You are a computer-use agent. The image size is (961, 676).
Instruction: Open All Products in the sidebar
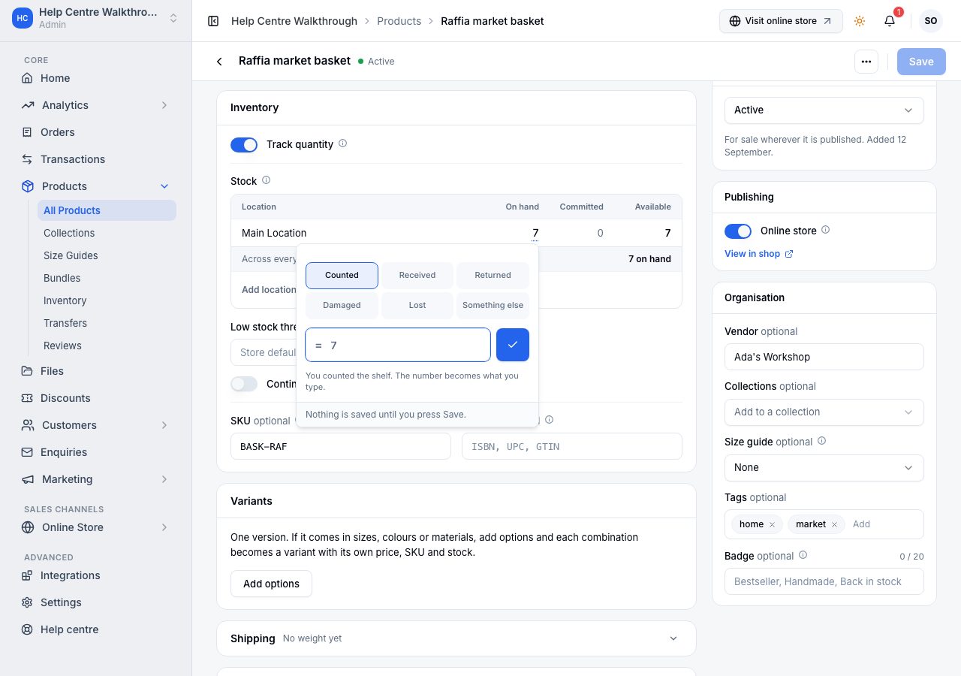pos(107,210)
